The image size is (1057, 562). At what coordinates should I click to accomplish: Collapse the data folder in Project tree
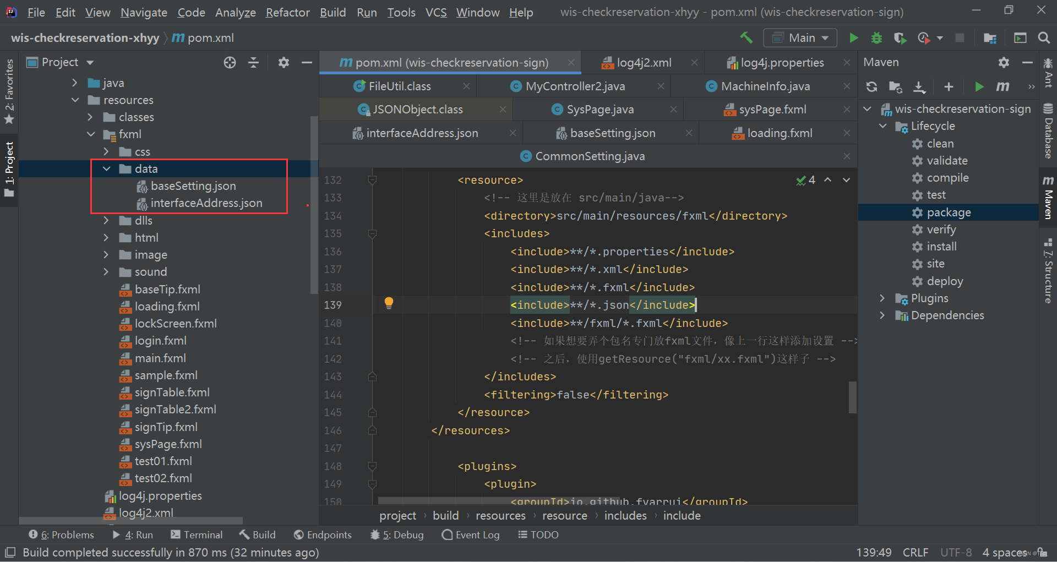106,168
